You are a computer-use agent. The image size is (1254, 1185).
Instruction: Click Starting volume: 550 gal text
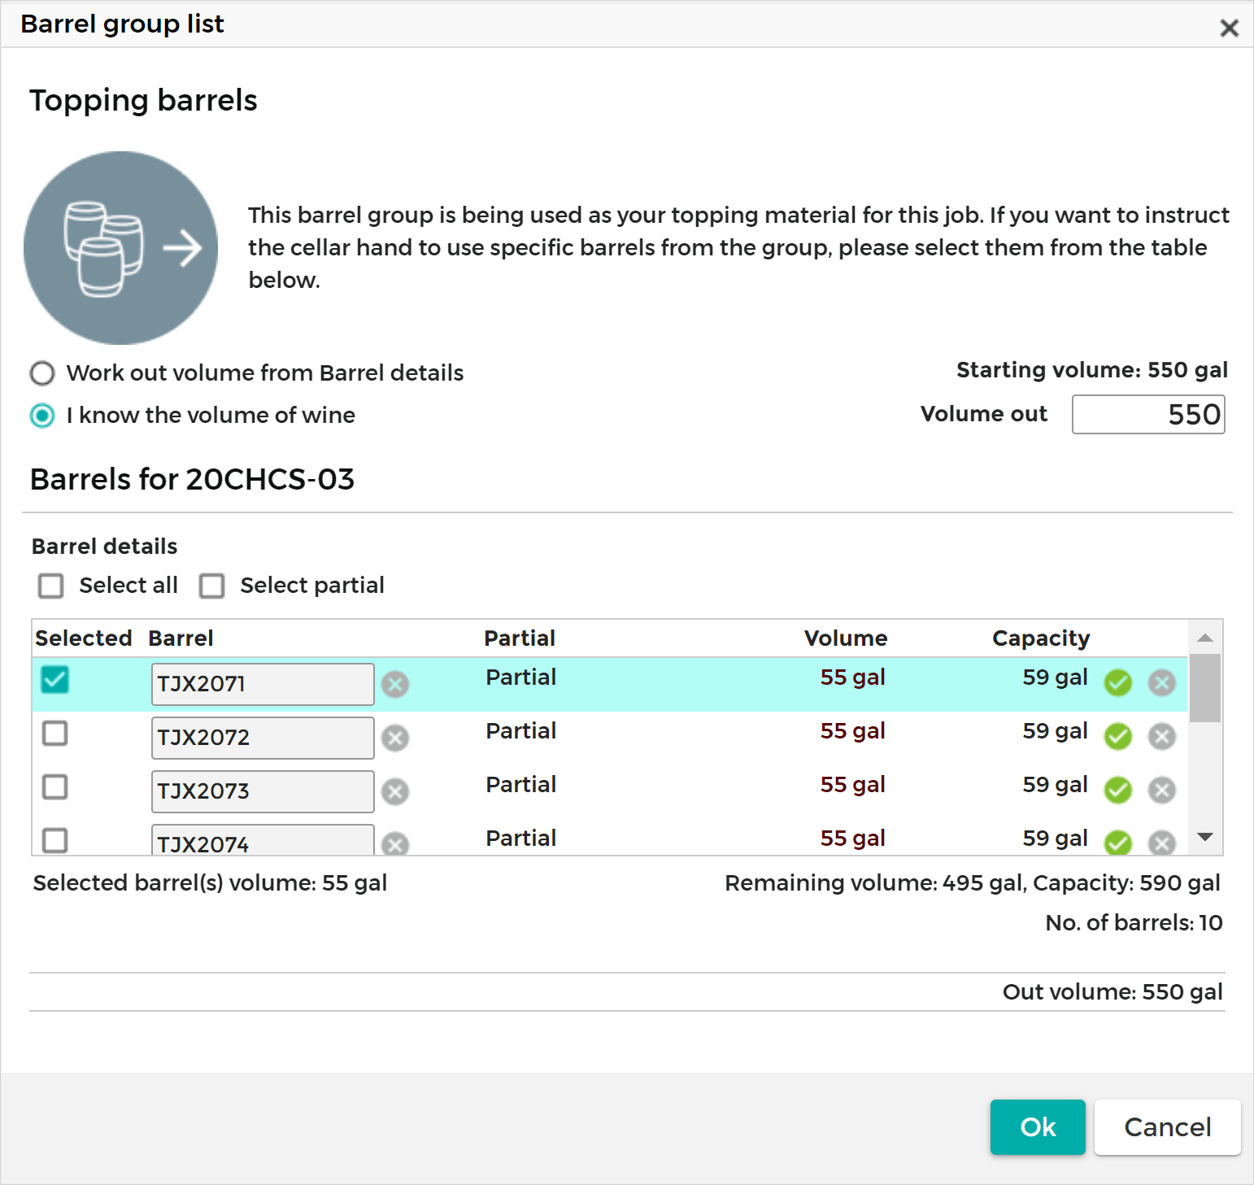click(1092, 370)
